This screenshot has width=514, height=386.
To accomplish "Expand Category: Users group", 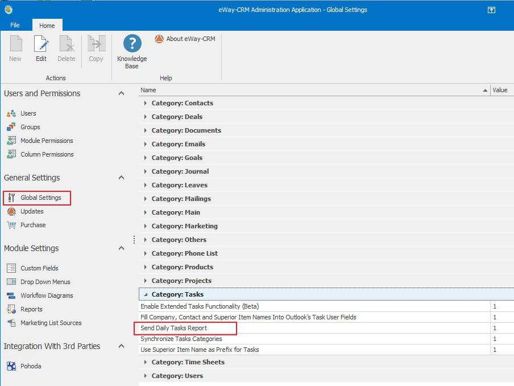I will [x=145, y=376].
